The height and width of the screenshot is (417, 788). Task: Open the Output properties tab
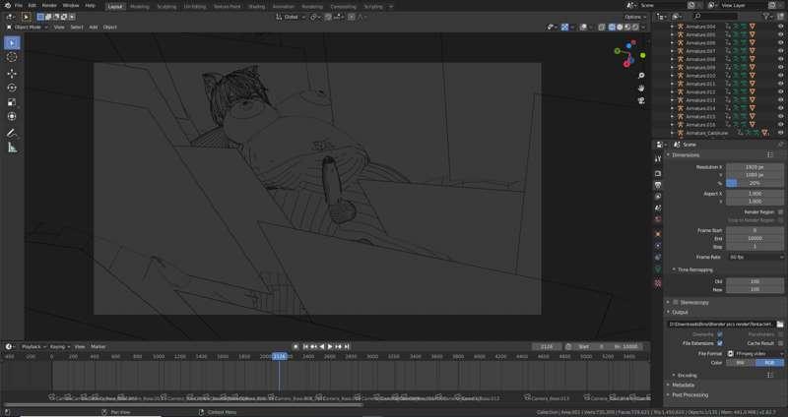(658, 185)
